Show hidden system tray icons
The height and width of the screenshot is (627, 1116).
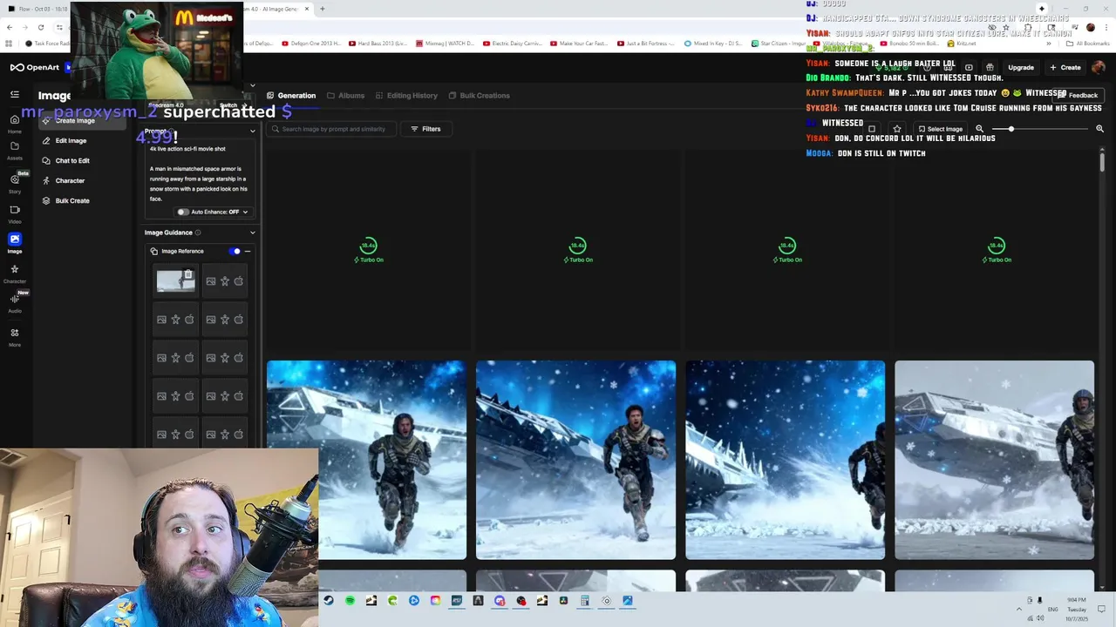[1019, 609]
